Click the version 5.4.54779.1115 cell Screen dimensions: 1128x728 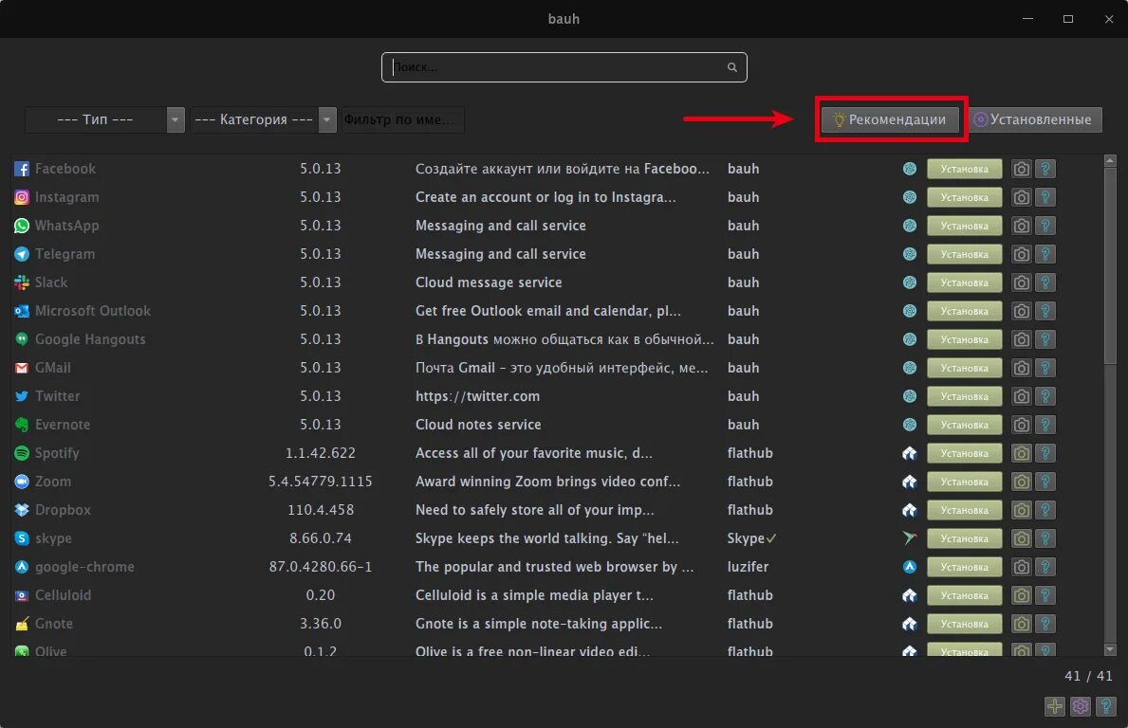point(321,482)
